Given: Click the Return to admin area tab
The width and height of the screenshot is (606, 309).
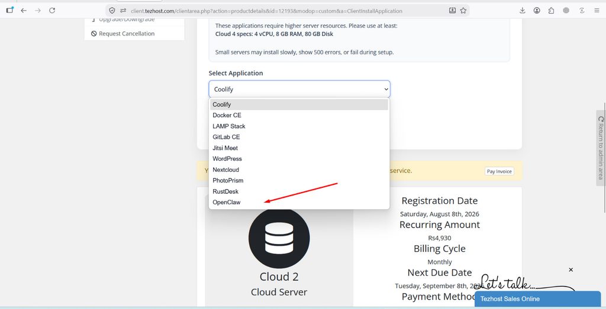Looking at the screenshot, I should click(600, 148).
